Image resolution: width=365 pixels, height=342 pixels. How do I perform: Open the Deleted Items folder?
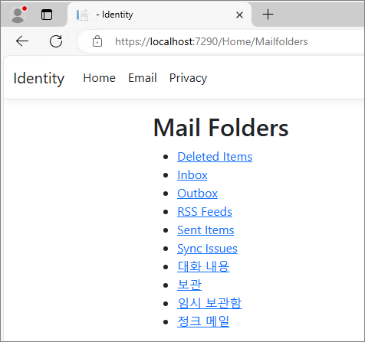click(x=215, y=157)
